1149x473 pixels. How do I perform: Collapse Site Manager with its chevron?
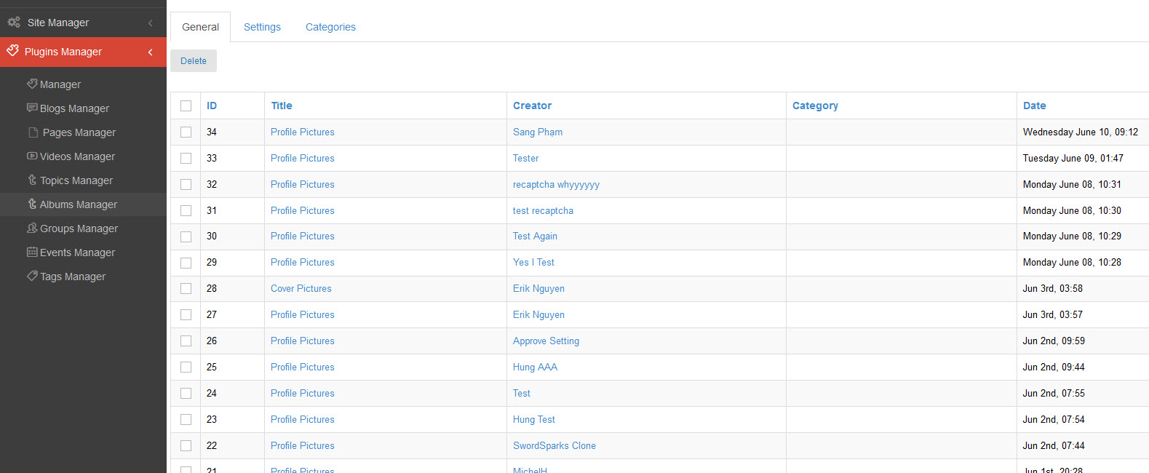(x=151, y=23)
